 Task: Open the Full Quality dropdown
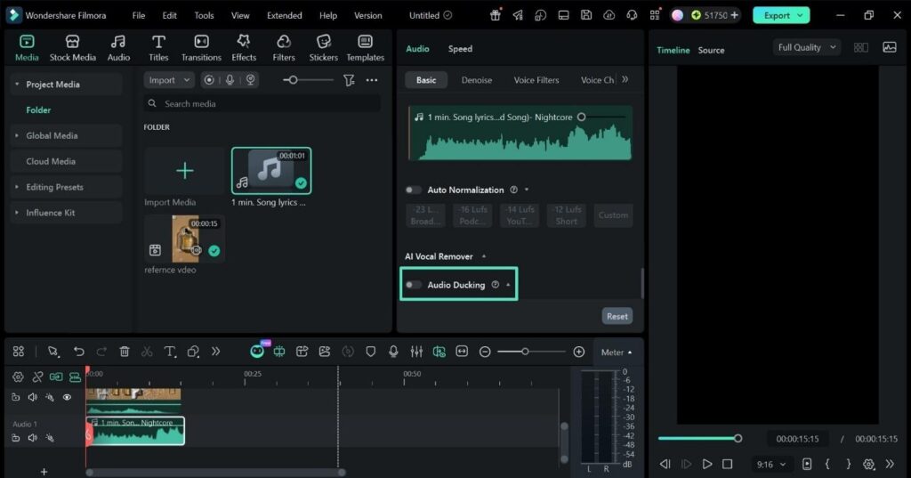click(806, 48)
